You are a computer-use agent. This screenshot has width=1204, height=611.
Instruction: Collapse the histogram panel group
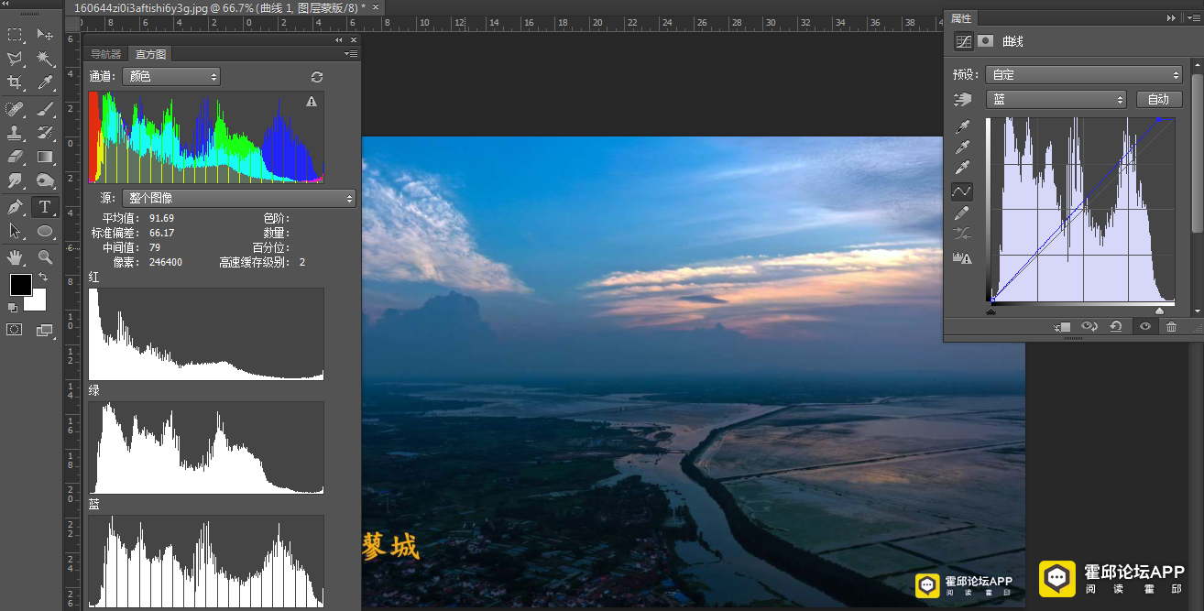pyautogui.click(x=339, y=39)
